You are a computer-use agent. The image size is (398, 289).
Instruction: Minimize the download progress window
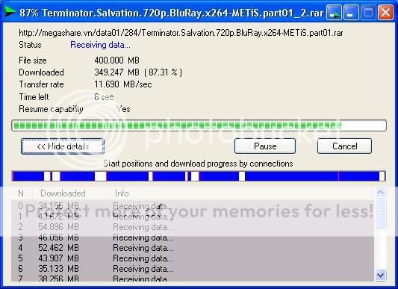pos(351,13)
